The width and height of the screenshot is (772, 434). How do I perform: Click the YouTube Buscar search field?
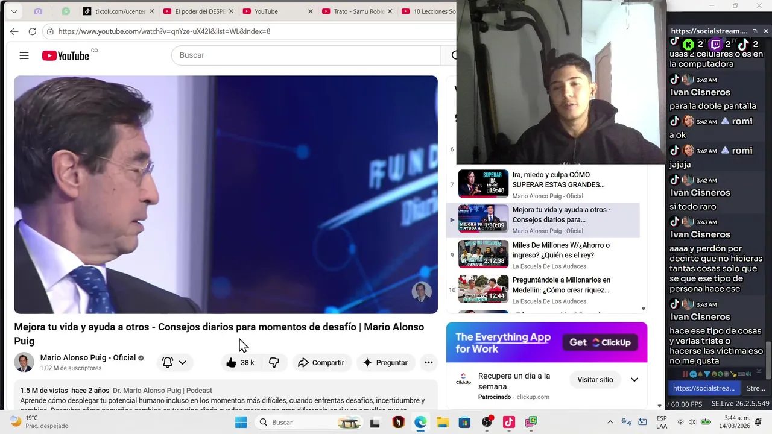coord(306,55)
